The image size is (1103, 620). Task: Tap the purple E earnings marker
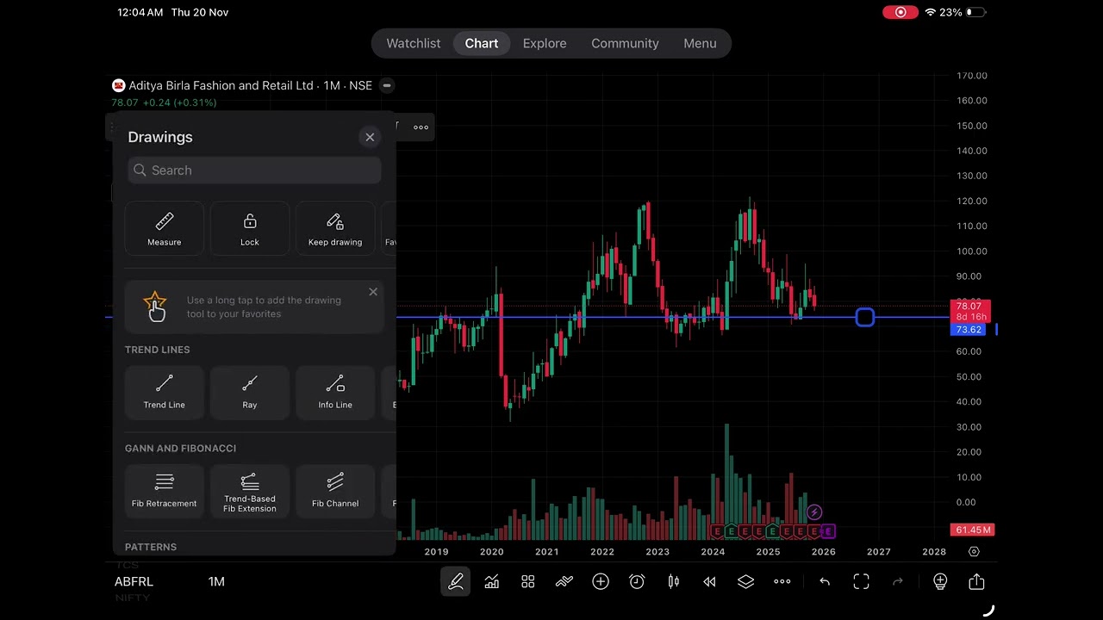click(828, 531)
